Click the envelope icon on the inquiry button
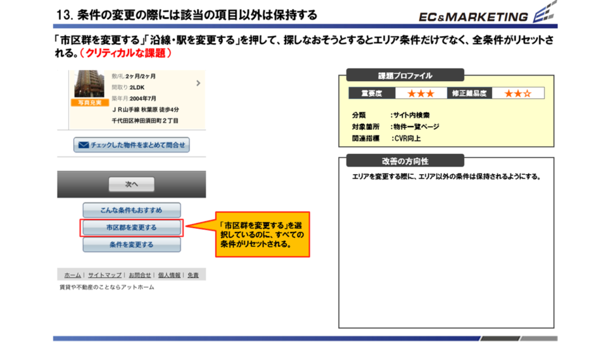 pyautogui.click(x=84, y=145)
